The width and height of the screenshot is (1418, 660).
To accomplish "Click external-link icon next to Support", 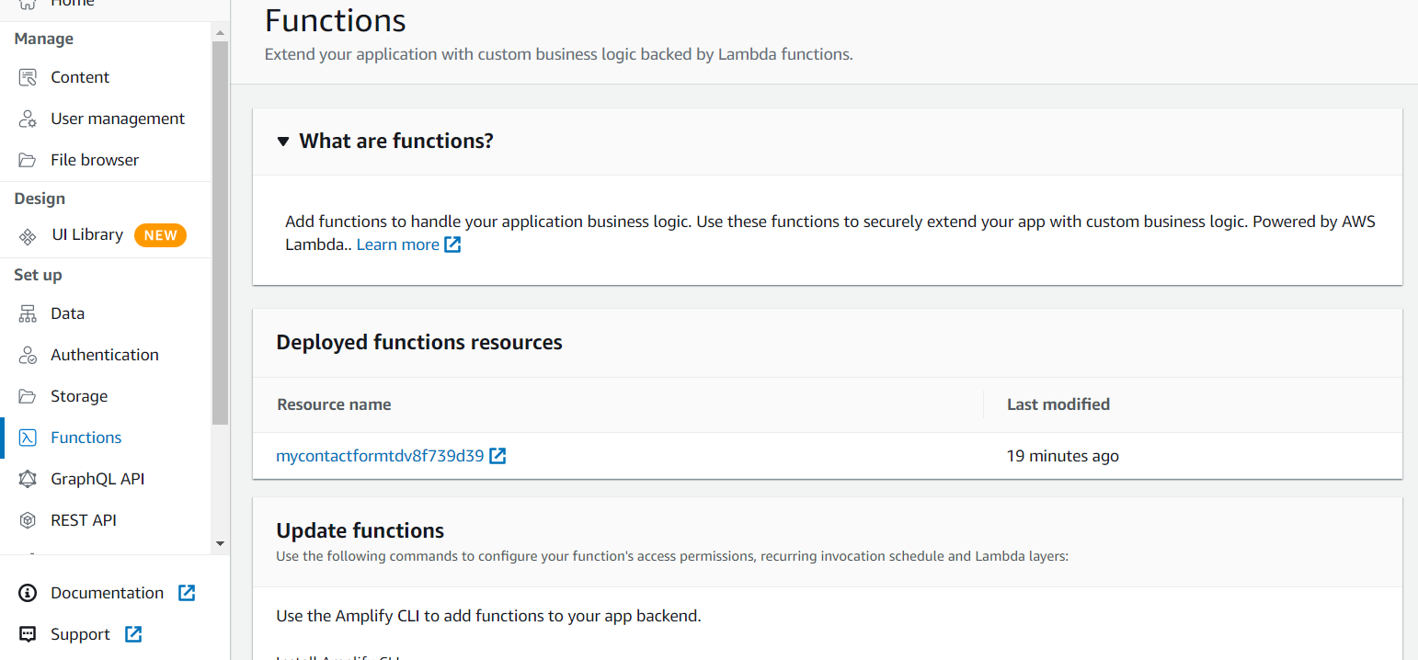I will pyautogui.click(x=133, y=634).
